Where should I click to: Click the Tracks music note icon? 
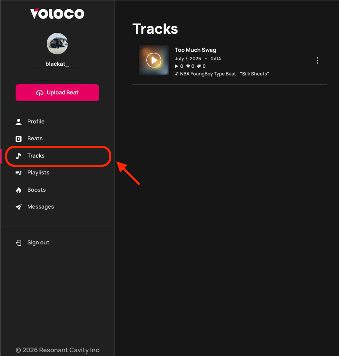(x=19, y=156)
